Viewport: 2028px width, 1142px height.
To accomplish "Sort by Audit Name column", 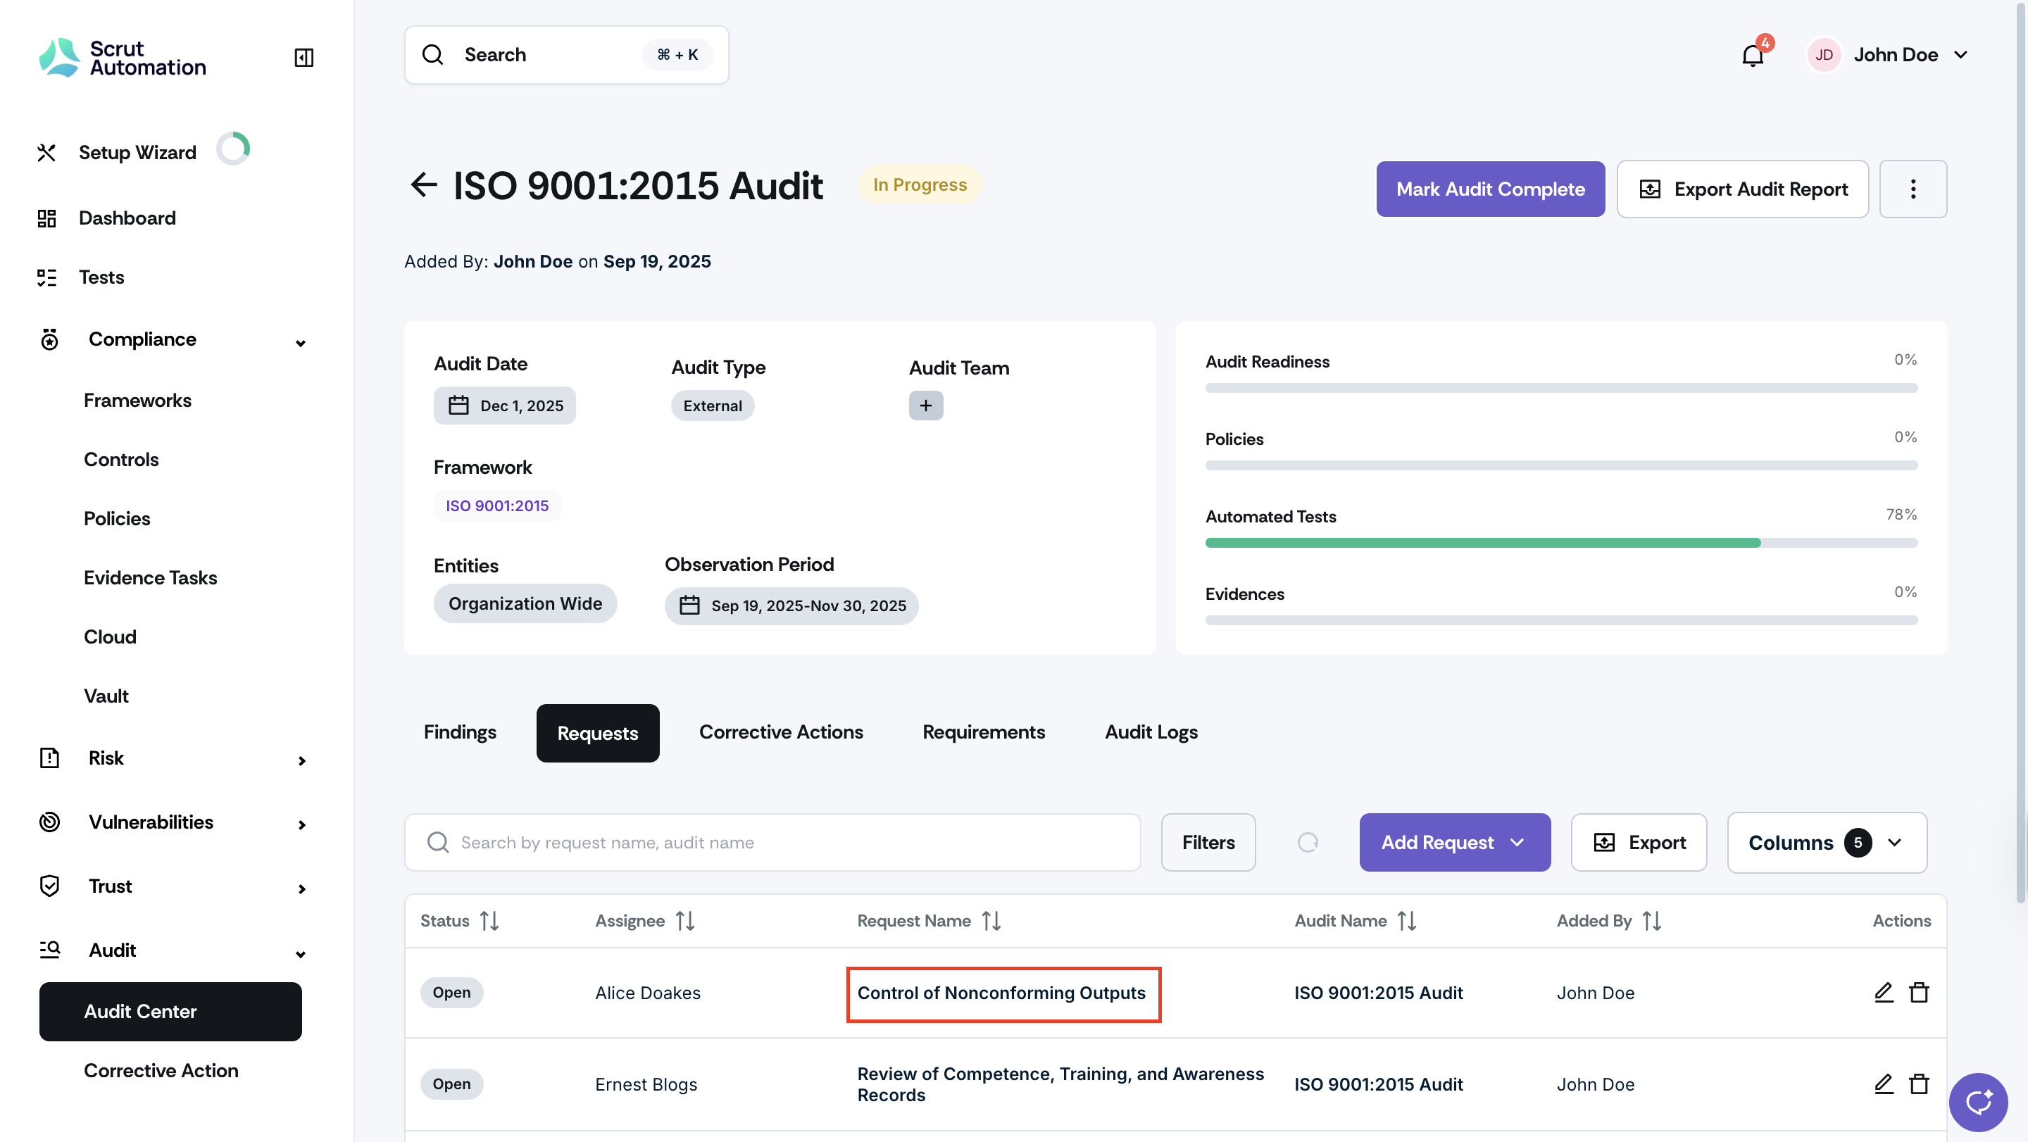I will pyautogui.click(x=1407, y=920).
